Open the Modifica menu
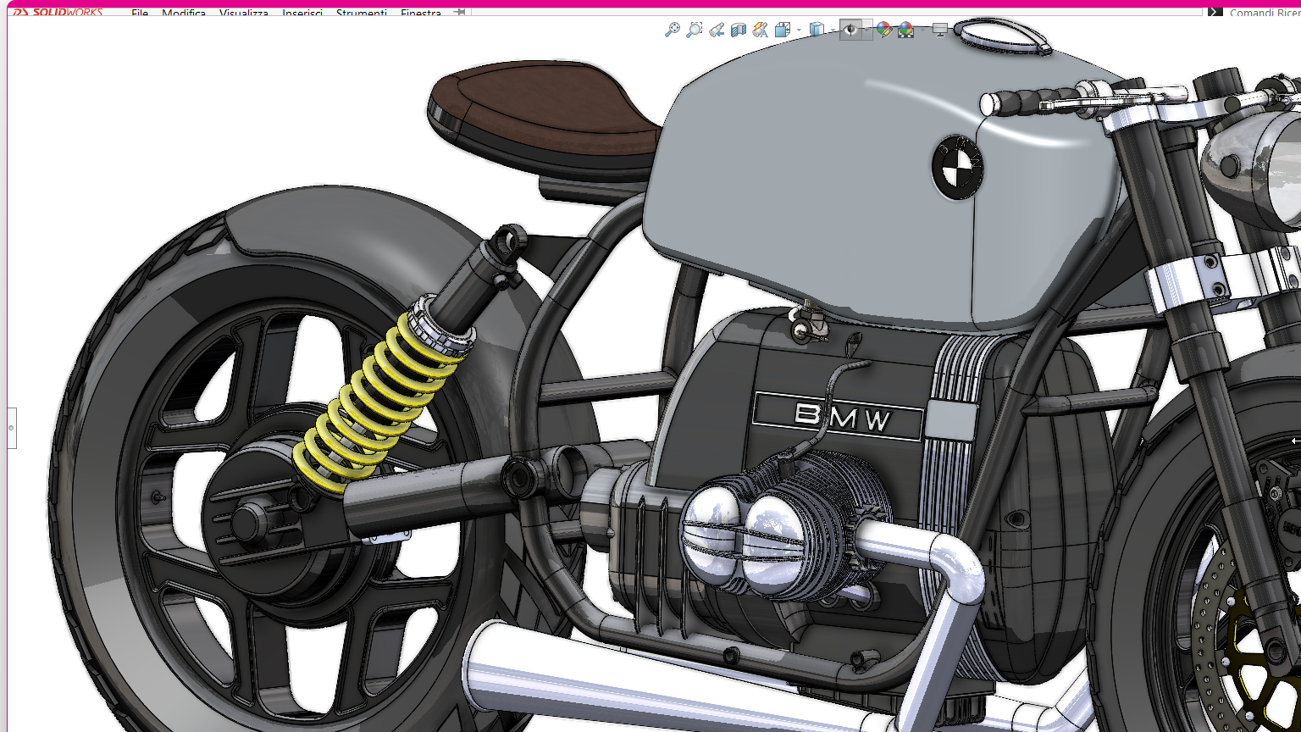The image size is (1301, 732). (184, 13)
